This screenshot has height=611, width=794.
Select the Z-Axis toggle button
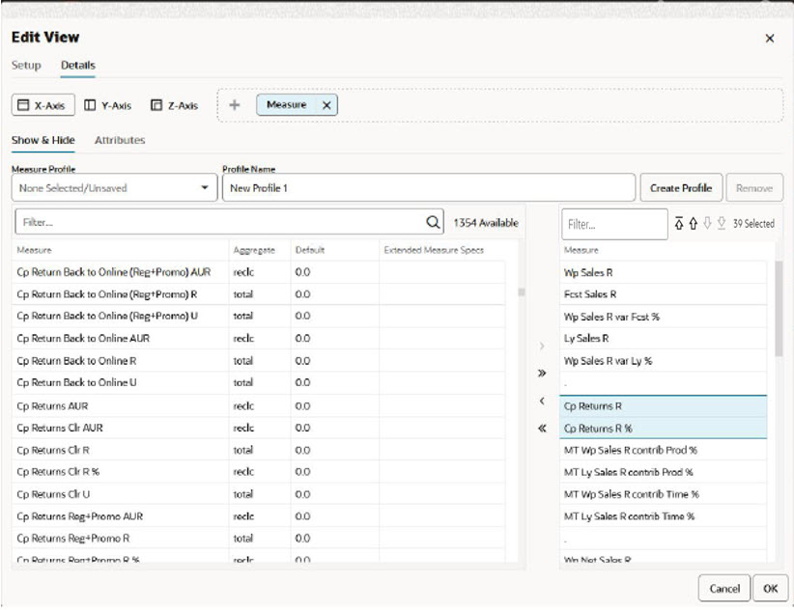tap(175, 105)
